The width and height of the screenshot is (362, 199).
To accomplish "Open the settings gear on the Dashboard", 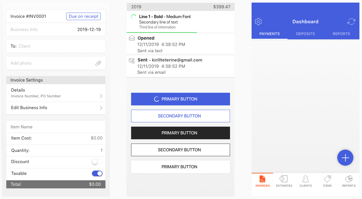I will (x=258, y=22).
